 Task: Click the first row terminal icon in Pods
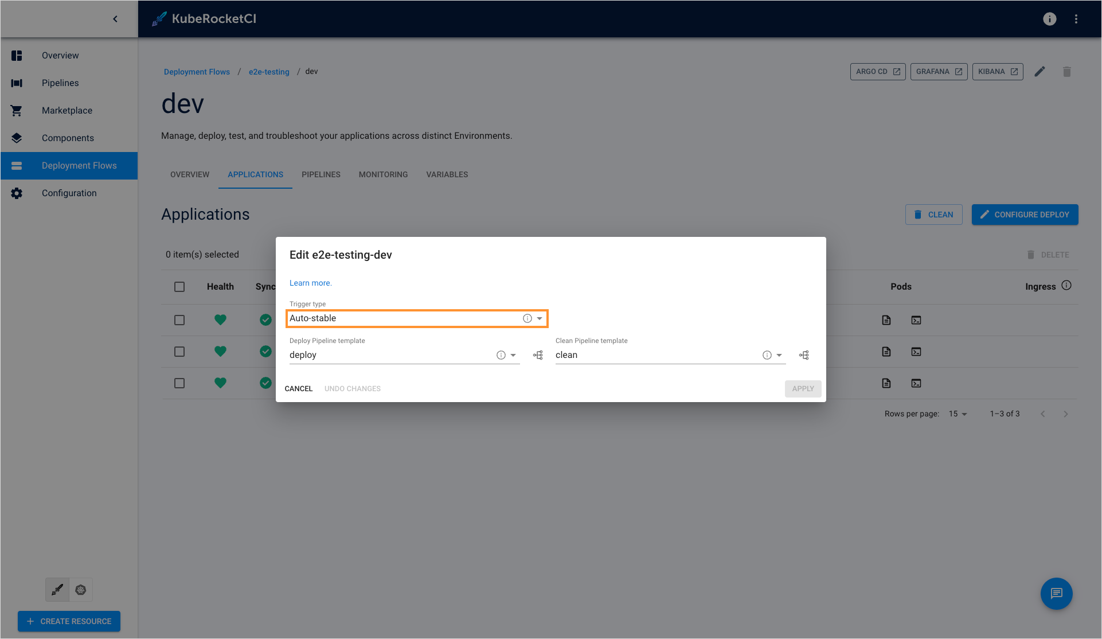click(916, 320)
